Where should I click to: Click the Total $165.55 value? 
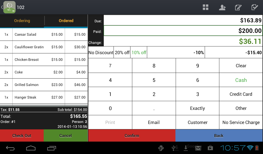coord(79,116)
